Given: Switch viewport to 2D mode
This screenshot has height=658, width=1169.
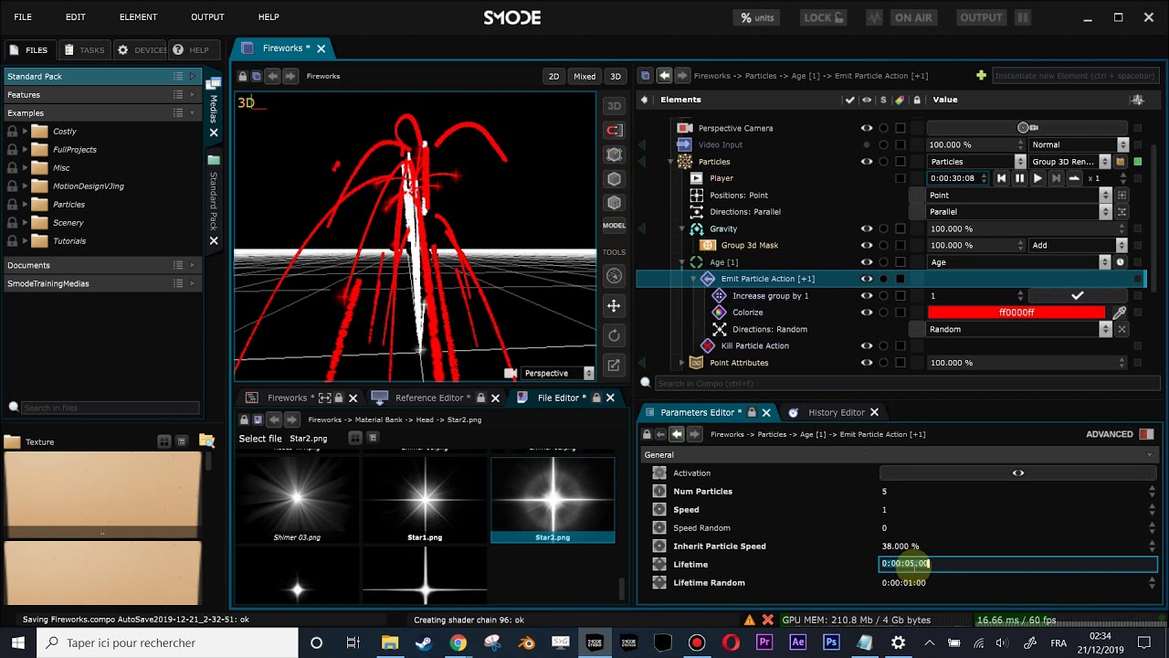Looking at the screenshot, I should 553,76.
